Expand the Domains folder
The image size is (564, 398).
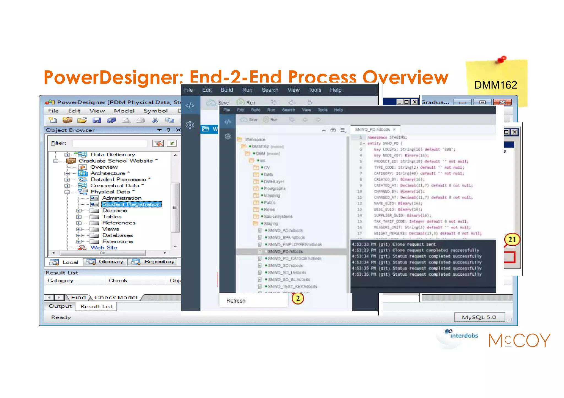[78, 211]
